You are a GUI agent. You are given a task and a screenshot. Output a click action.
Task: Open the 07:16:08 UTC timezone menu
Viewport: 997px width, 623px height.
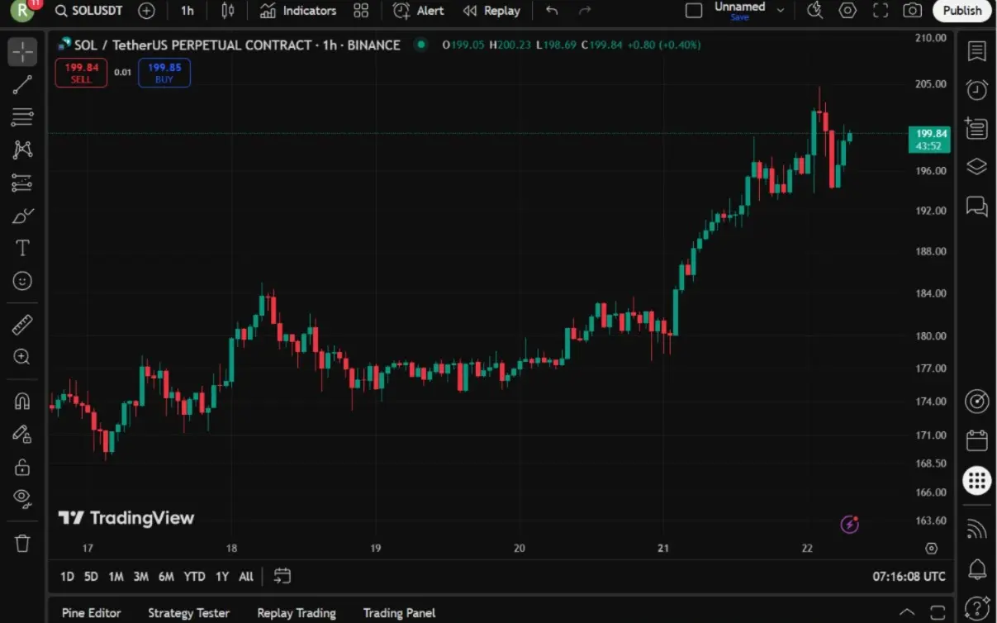click(909, 577)
